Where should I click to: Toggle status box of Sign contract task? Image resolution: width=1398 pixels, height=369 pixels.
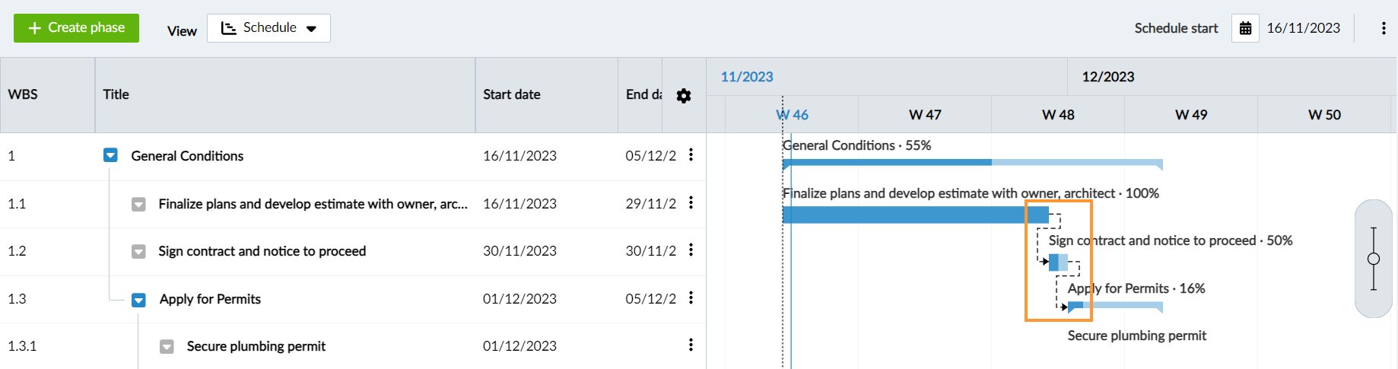pyautogui.click(x=138, y=251)
